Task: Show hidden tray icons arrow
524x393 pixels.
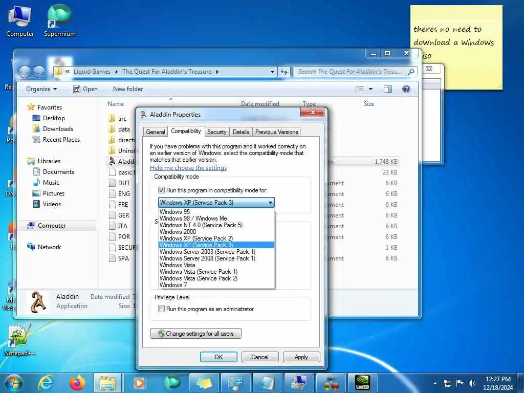Action: (435, 383)
